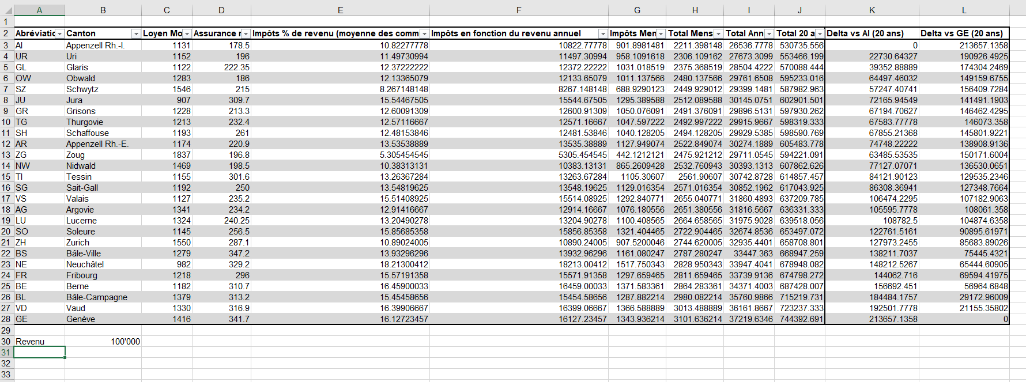Select insurance value 347.2 for Bâle-Ville

(221, 254)
